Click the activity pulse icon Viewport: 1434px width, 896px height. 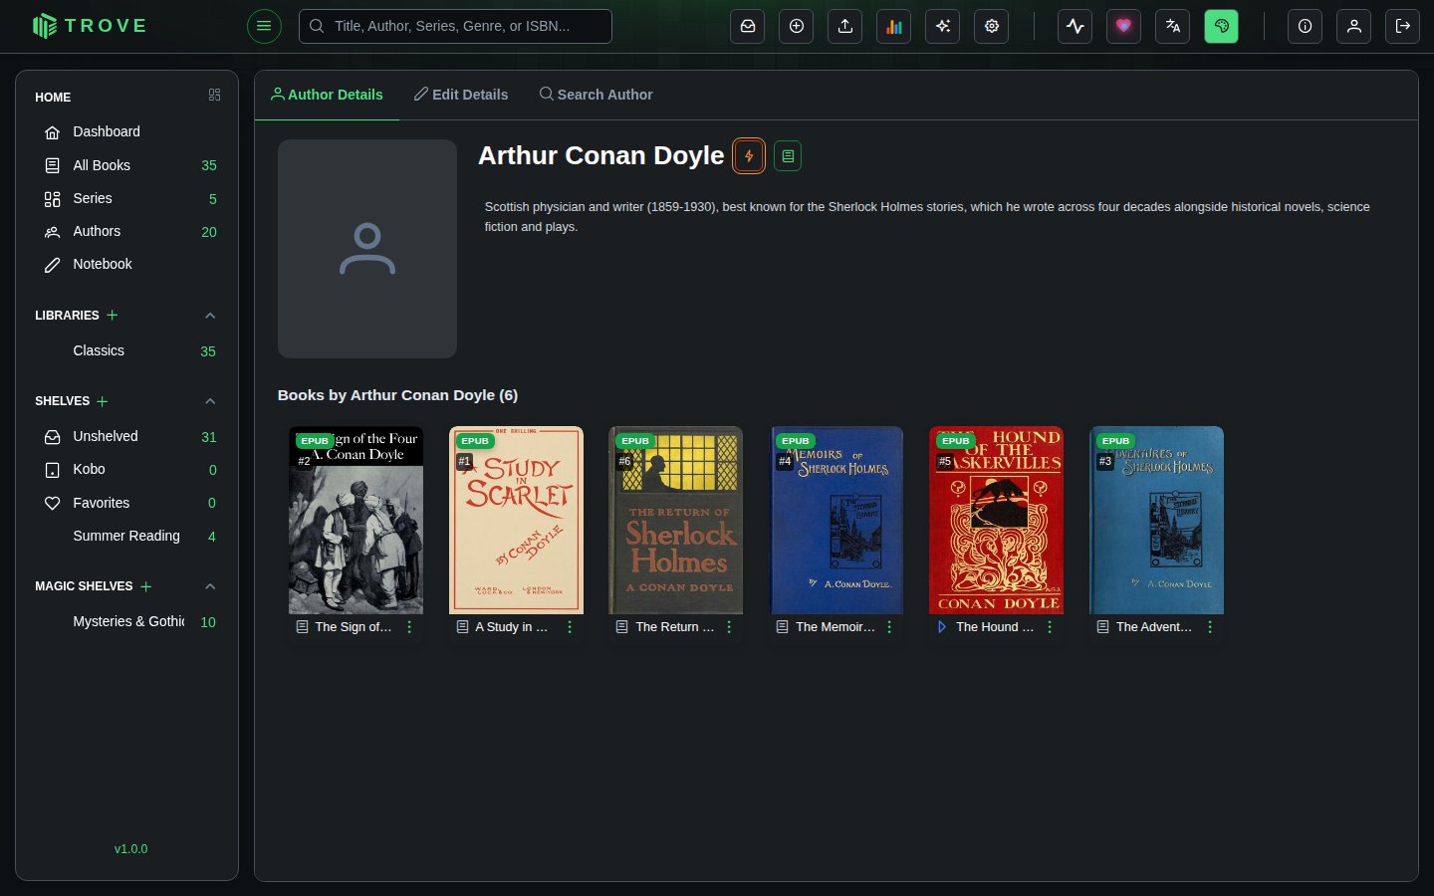pyautogui.click(x=1075, y=26)
